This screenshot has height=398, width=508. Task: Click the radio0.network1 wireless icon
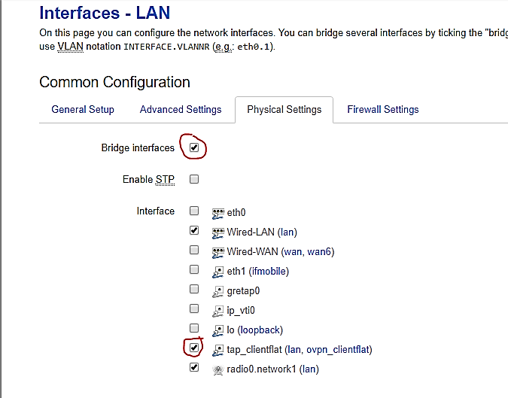coord(218,369)
